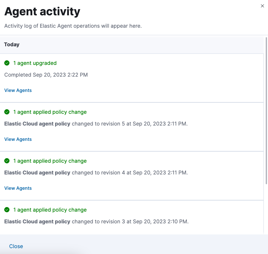Click the Completed timestamp of the upgrade

46,75
